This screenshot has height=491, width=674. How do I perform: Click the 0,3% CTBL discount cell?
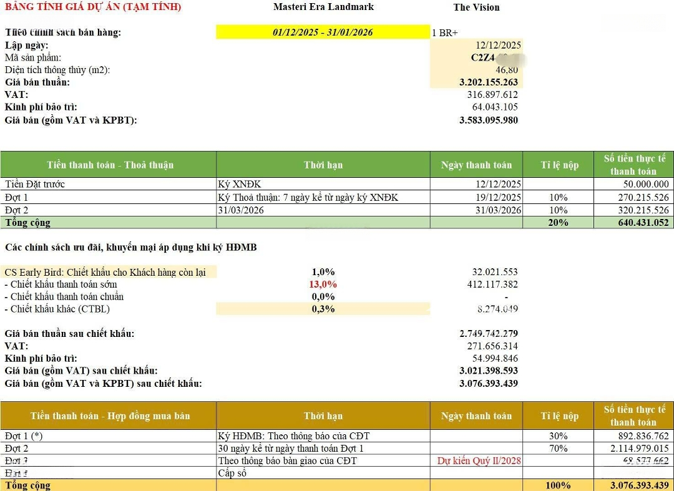click(323, 309)
